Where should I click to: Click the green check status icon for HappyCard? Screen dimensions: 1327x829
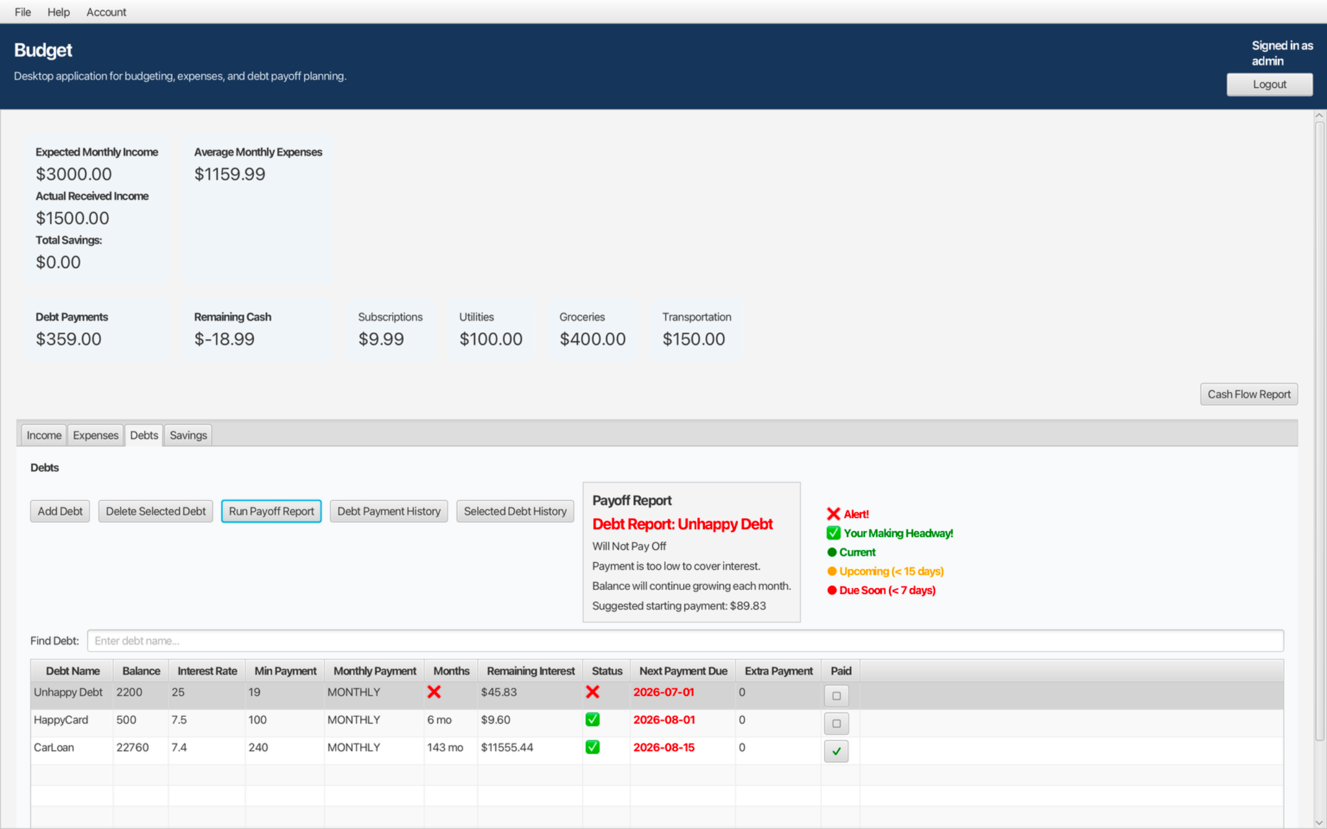[592, 720]
